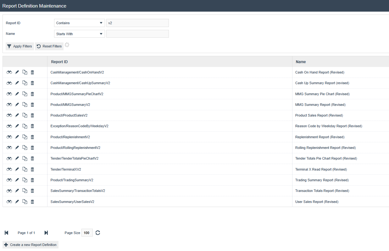
Task: Click the refresh icon beside Page Size
Action: coord(98,233)
